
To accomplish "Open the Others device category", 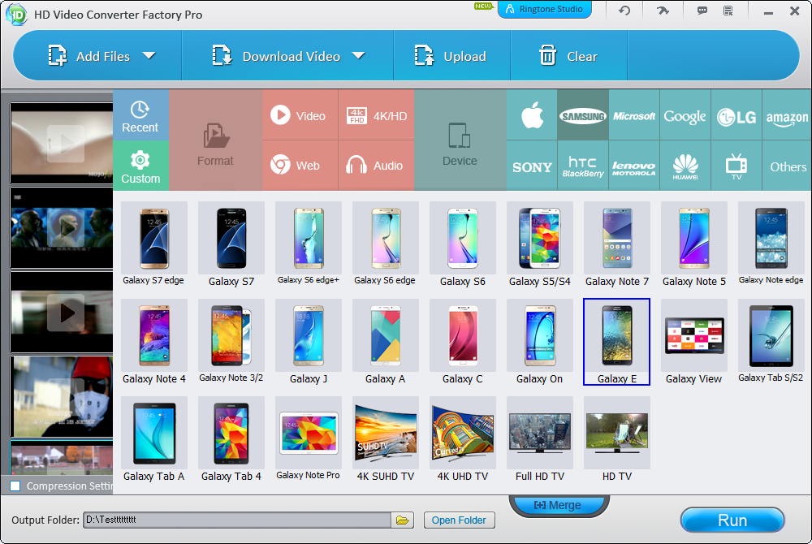I will (x=787, y=166).
